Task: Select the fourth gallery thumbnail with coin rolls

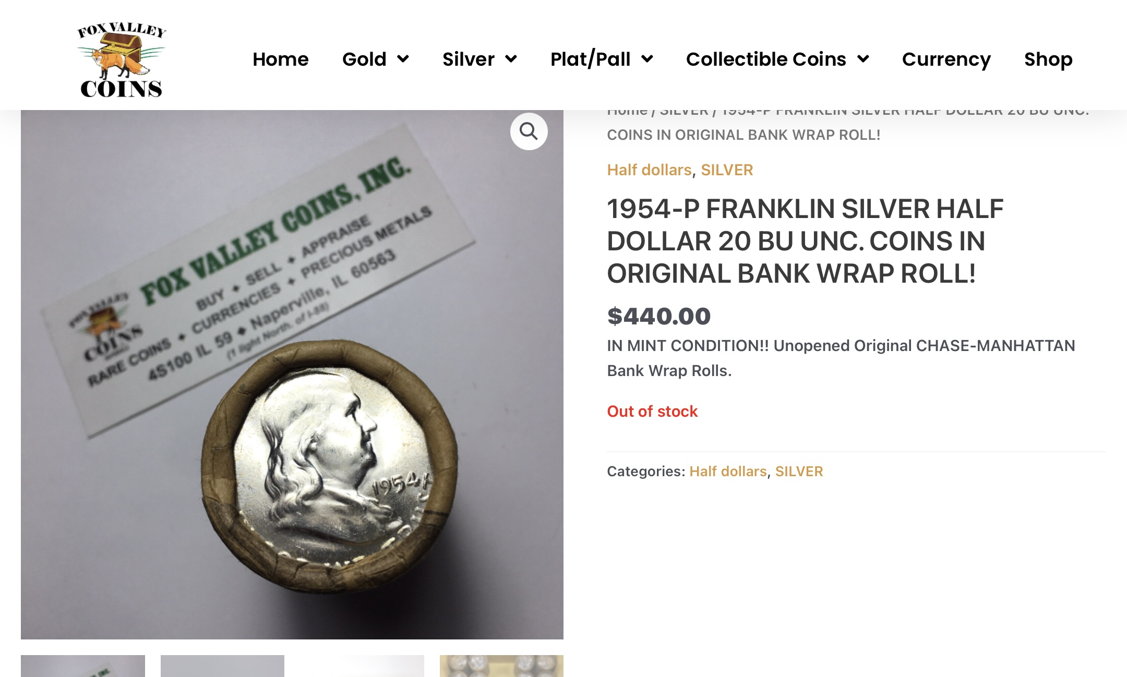Action: (x=501, y=666)
